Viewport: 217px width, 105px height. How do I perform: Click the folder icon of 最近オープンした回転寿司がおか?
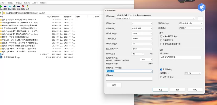point(1,37)
